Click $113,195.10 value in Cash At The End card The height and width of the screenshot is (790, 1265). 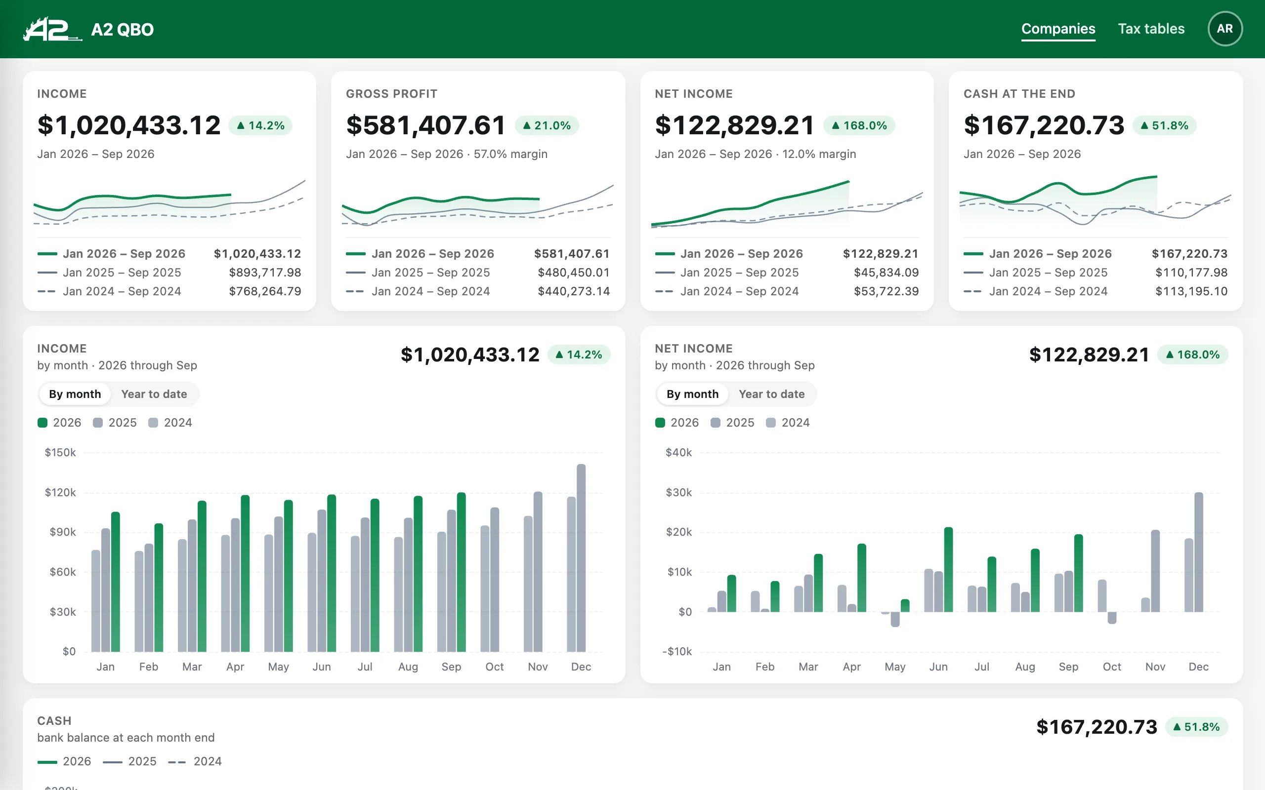pos(1191,291)
